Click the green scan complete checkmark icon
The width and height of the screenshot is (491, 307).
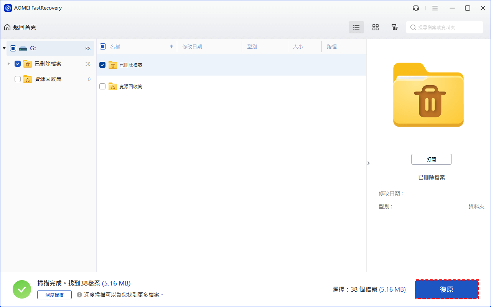(22, 289)
